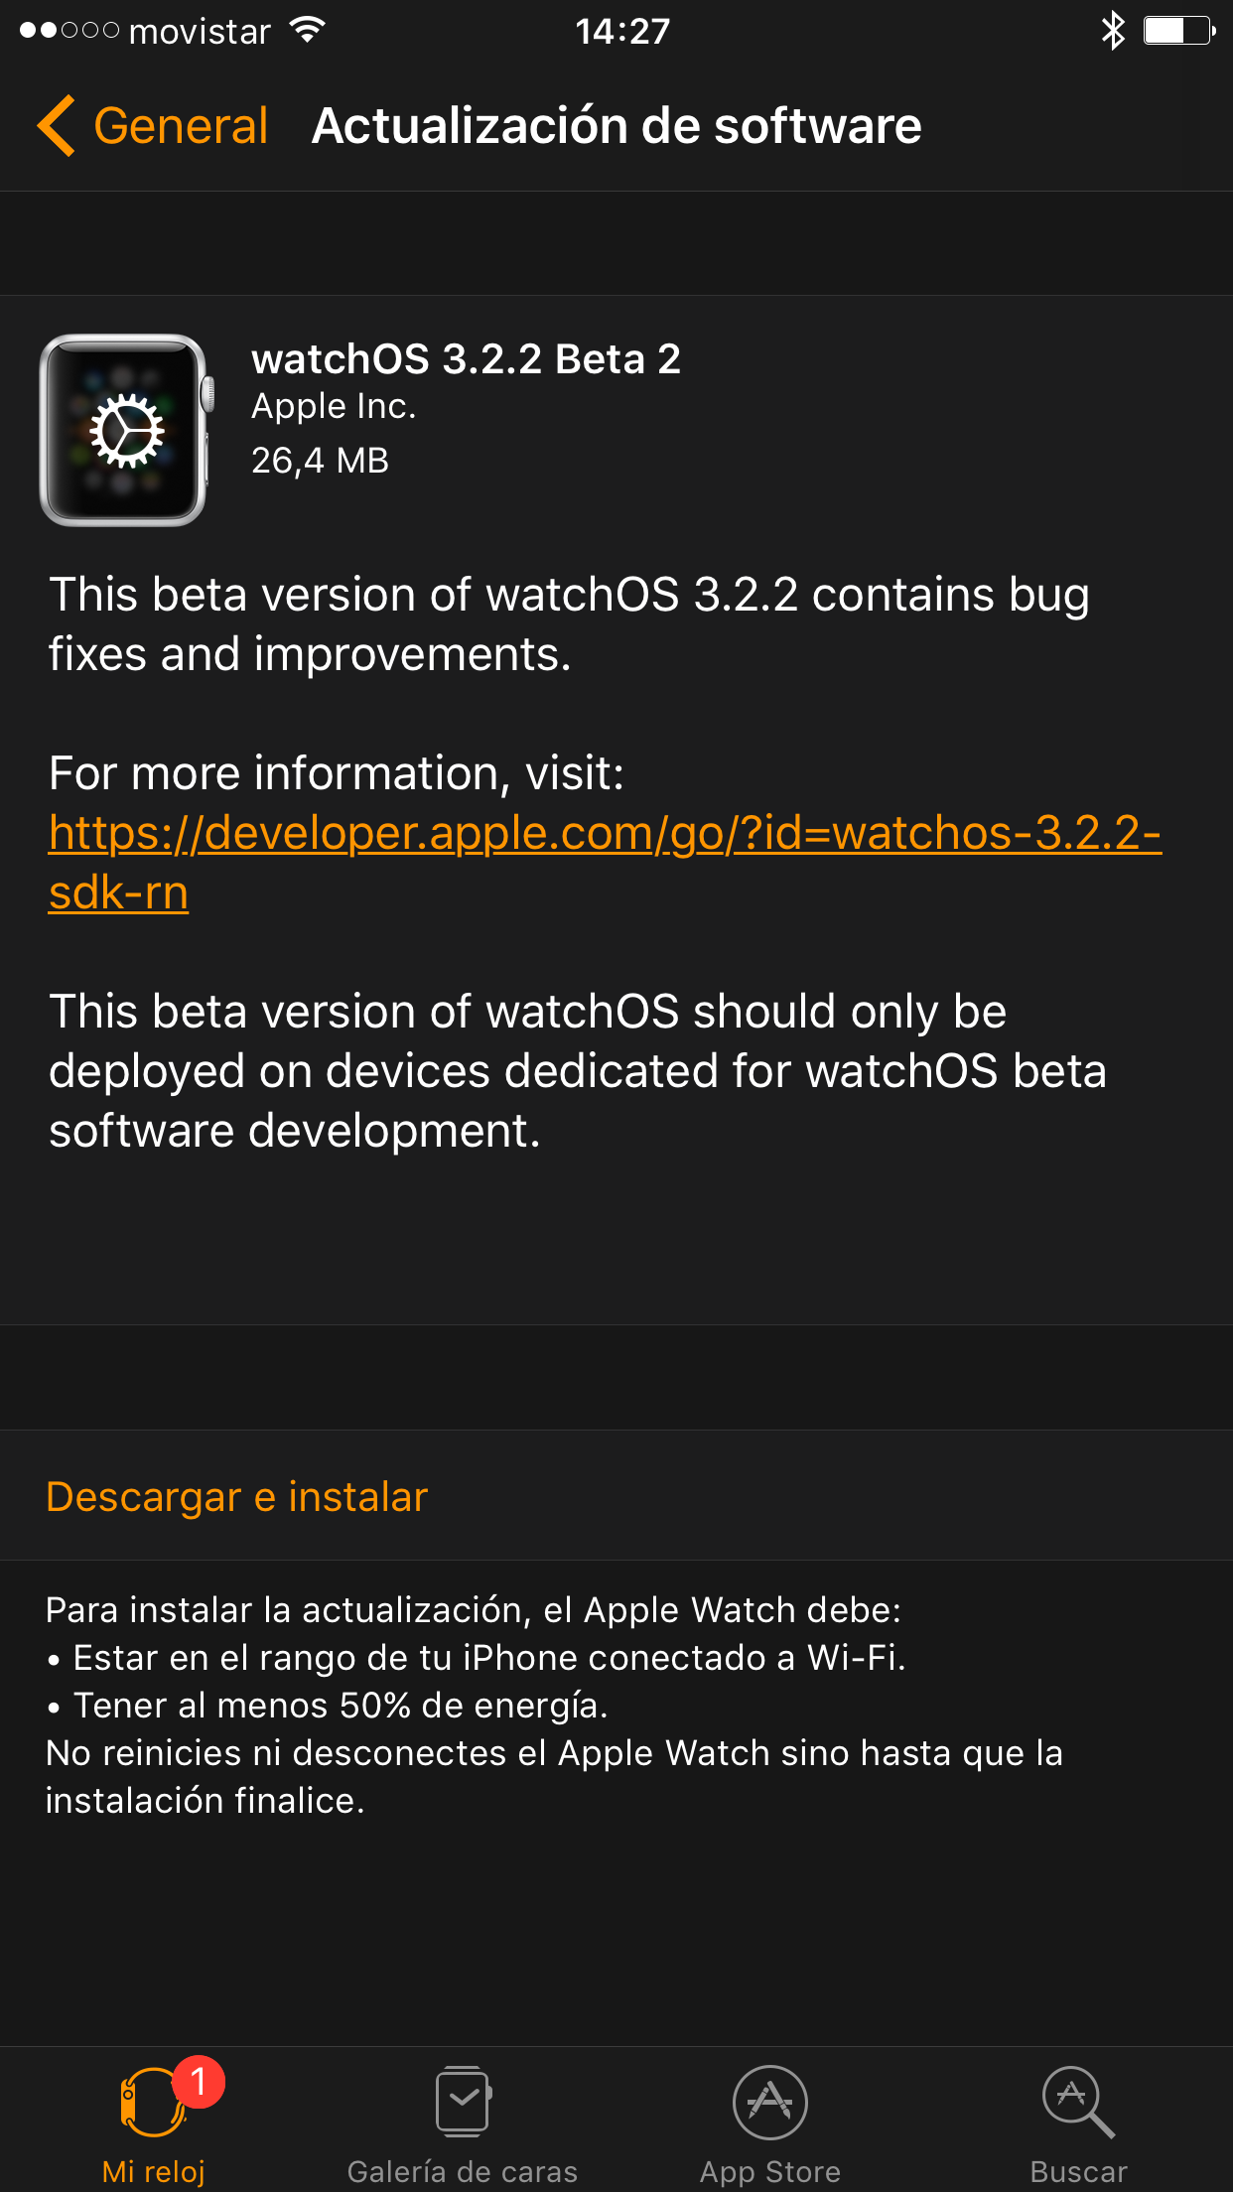Tap the Bluetooth status icon
Image resolution: width=1233 pixels, height=2192 pixels.
1113,31
